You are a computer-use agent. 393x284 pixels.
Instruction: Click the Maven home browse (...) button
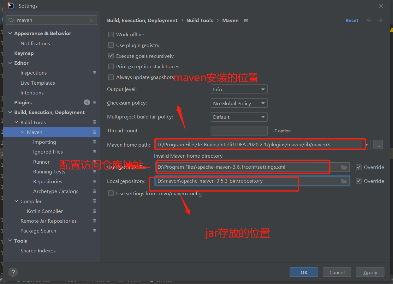click(x=378, y=145)
